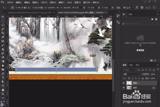The image size is (160, 107).
Task: Select the Dodge tool
Action: (x=3, y=69)
